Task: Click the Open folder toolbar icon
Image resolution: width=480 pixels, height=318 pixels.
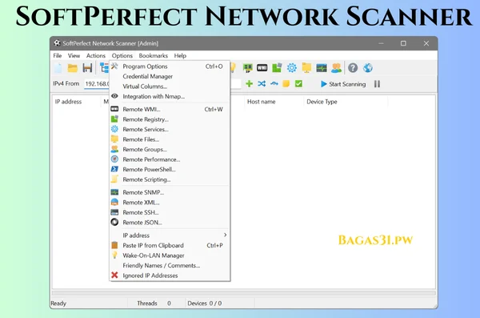Action: (73, 68)
